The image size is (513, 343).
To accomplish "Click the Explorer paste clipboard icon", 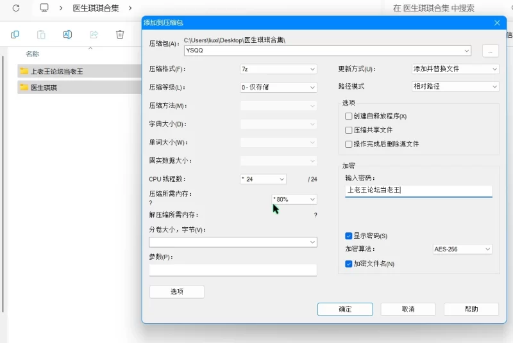I will (41, 35).
